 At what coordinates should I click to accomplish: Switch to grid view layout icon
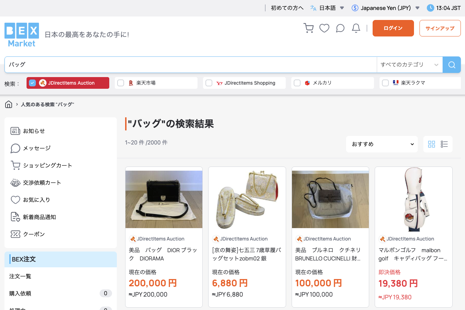[x=432, y=144]
